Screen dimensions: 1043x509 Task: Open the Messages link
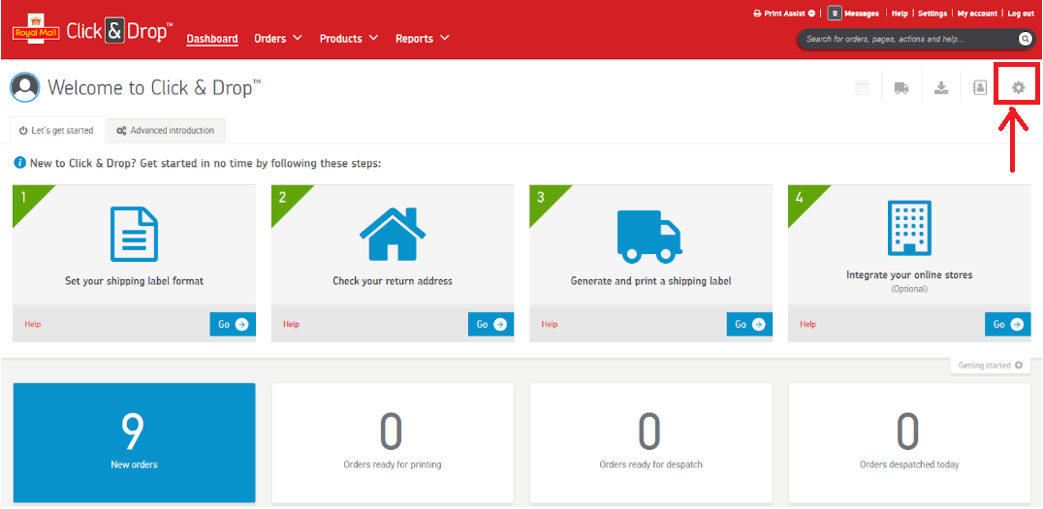coord(862,14)
